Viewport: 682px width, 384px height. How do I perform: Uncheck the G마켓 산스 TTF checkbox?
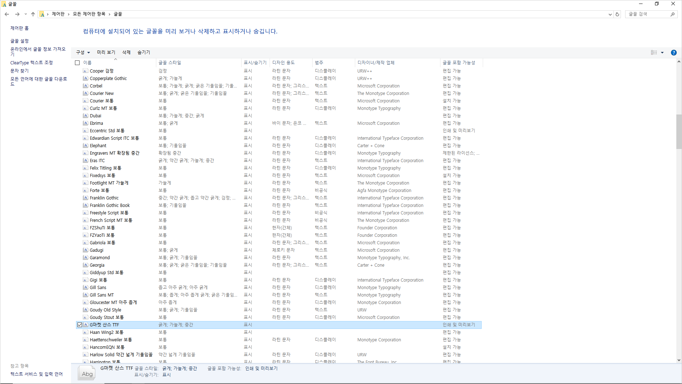tap(80, 325)
